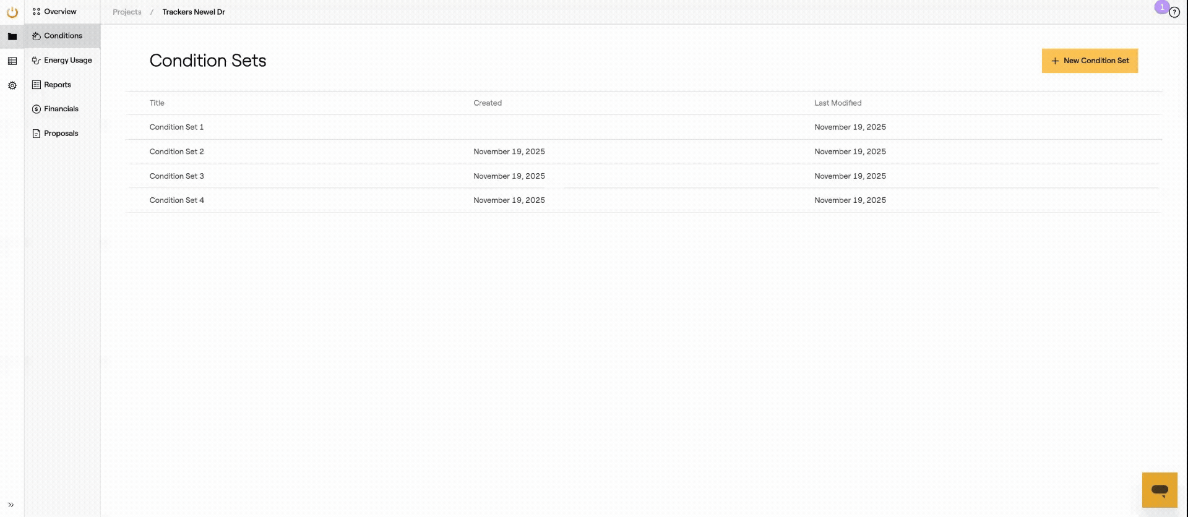Sort by the Last Modified column header
1188x517 pixels.
pyautogui.click(x=837, y=103)
